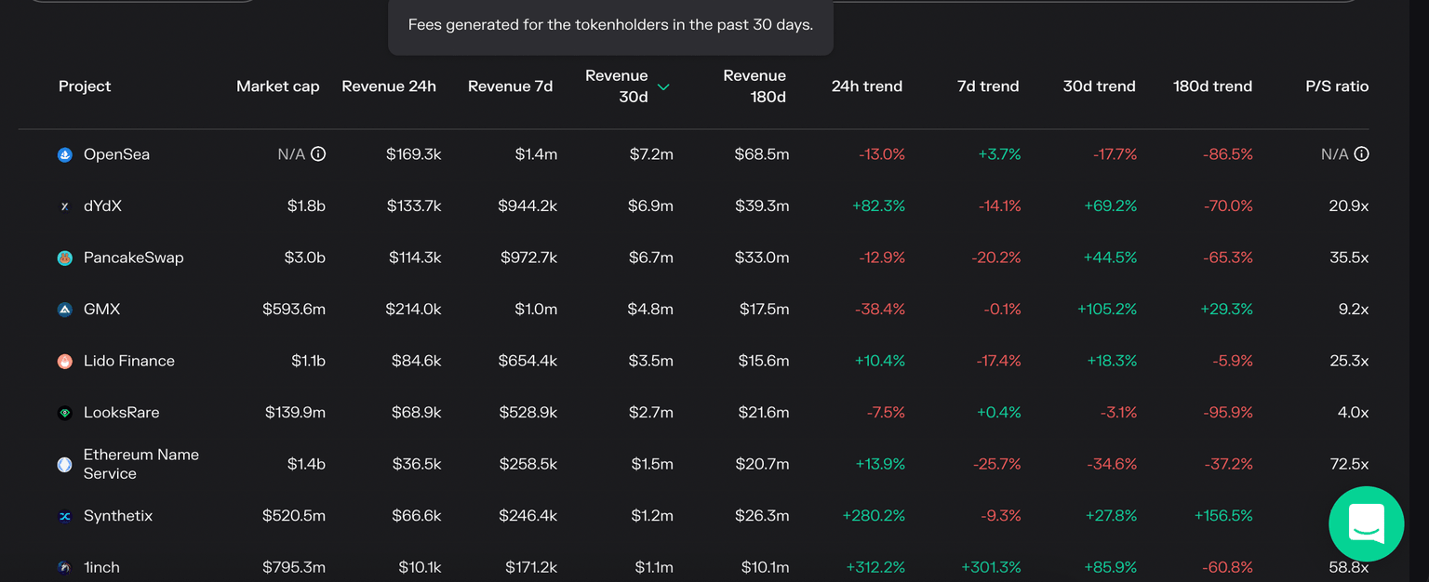Click the PancakeSwap logo icon
This screenshot has height=582, width=1429.
[x=65, y=258]
